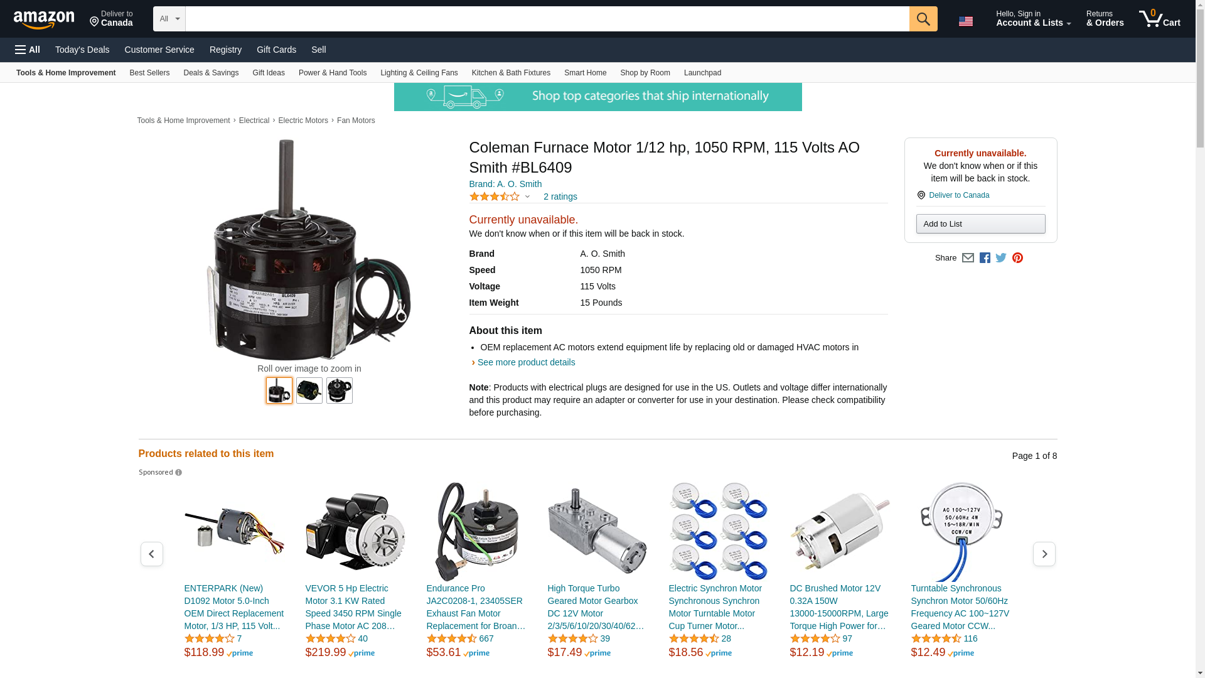Click the search magnifier Go button
Viewport: 1205px width, 678px height.
click(x=923, y=19)
